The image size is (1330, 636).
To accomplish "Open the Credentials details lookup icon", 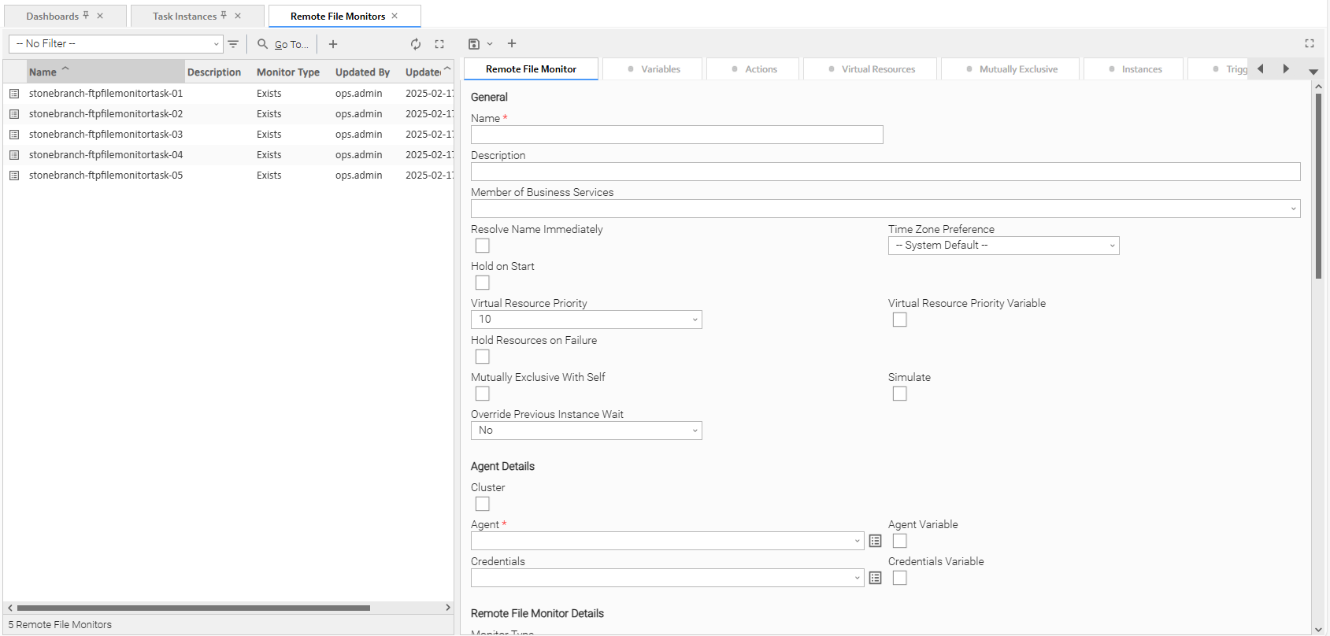I will (875, 578).
